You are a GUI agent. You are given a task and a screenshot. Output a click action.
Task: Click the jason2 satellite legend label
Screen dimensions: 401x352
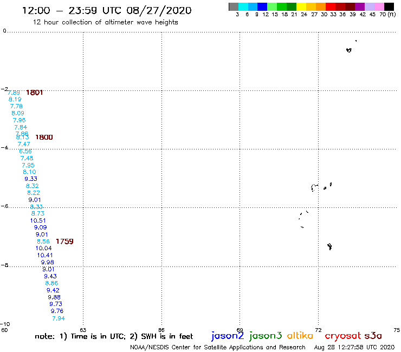tap(228, 336)
